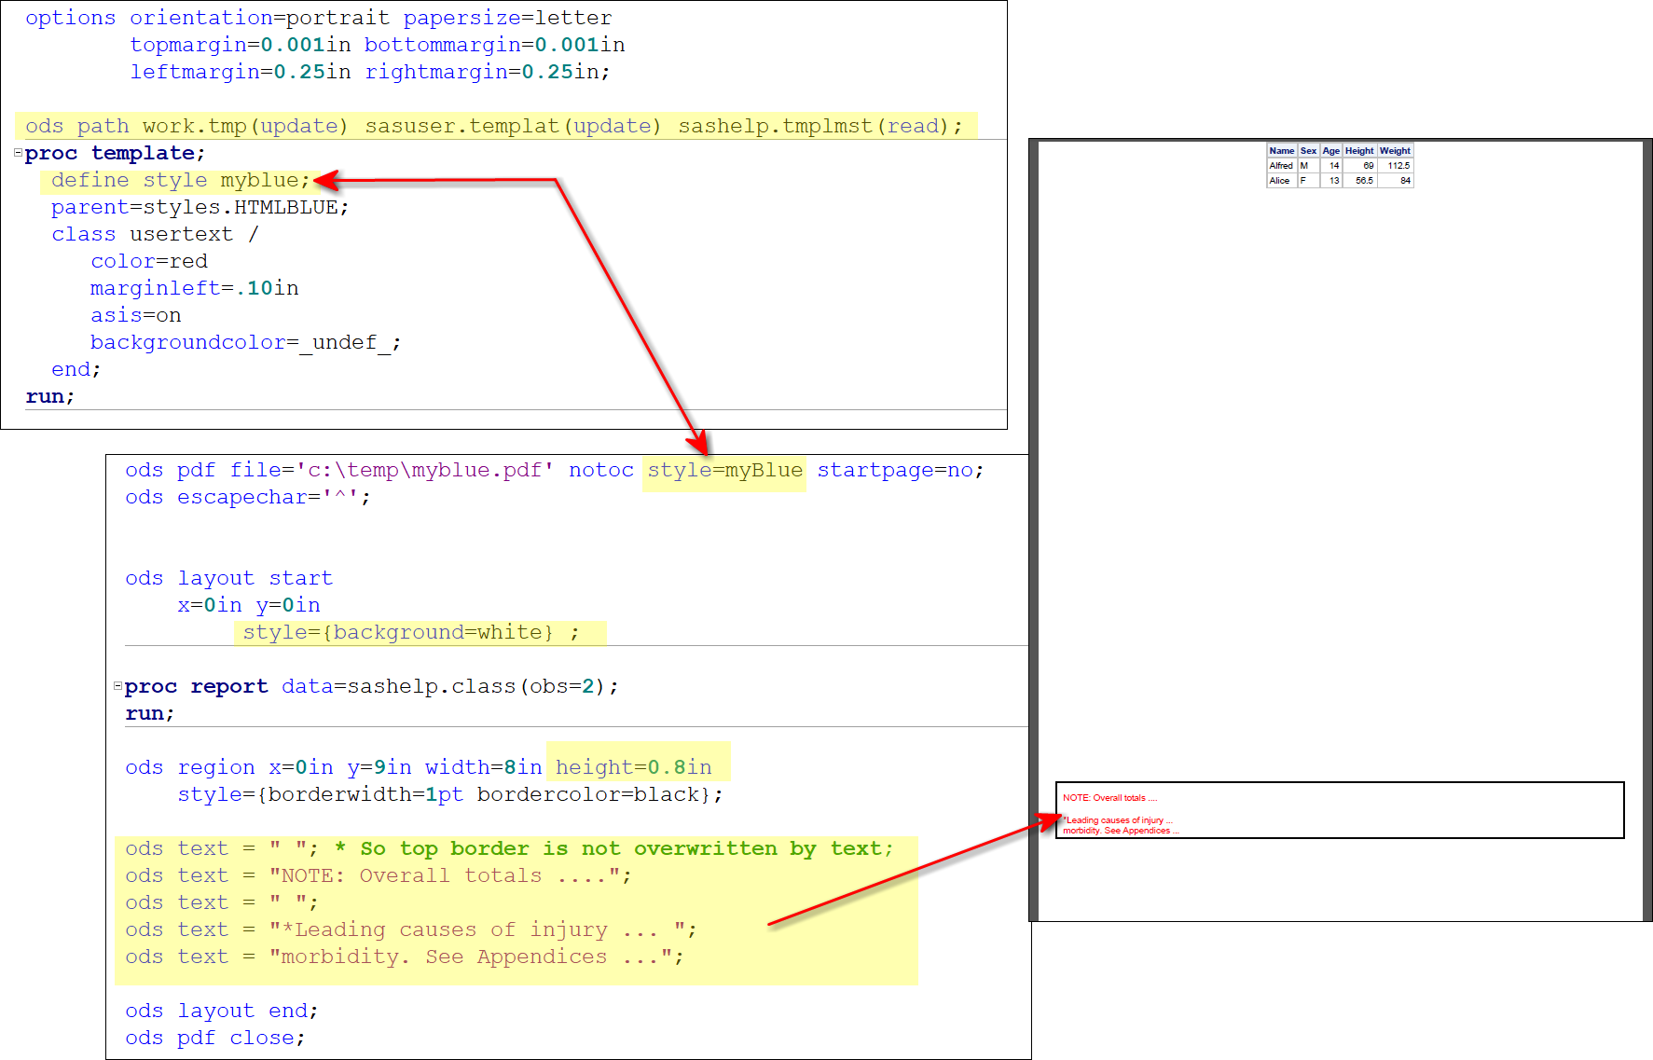Click the highlighted define style myblue statement

[177, 180]
